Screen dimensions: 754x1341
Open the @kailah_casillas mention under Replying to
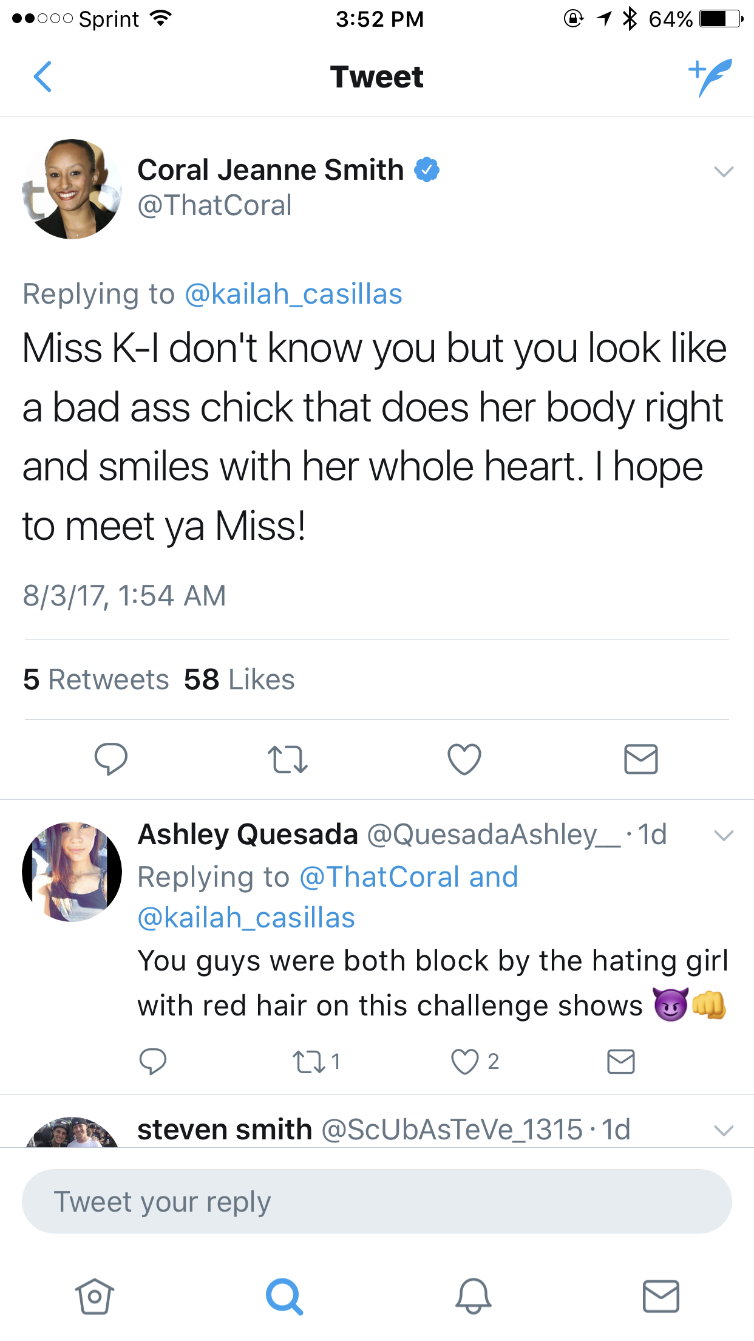(293, 294)
